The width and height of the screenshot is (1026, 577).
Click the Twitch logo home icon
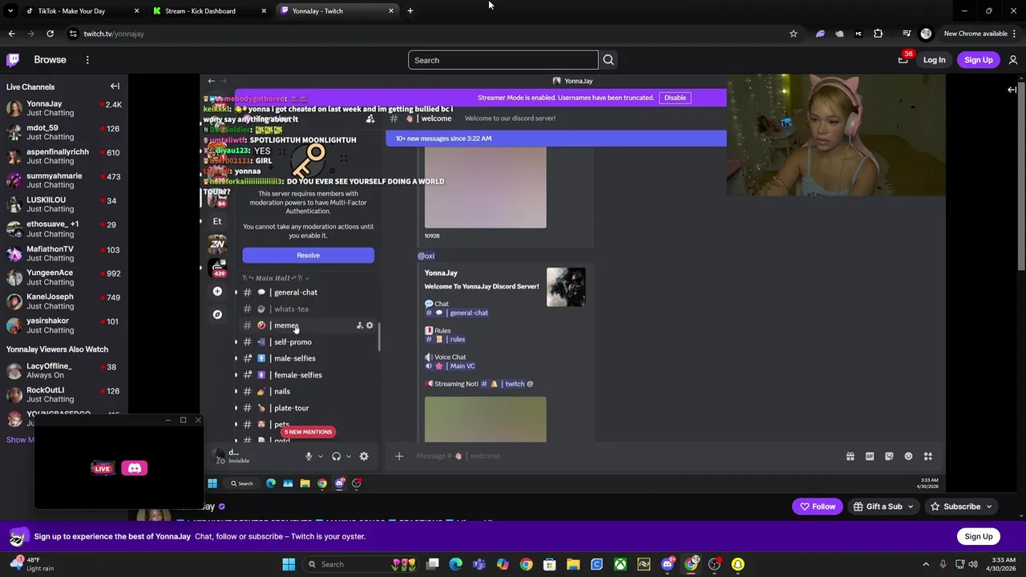[x=13, y=59]
